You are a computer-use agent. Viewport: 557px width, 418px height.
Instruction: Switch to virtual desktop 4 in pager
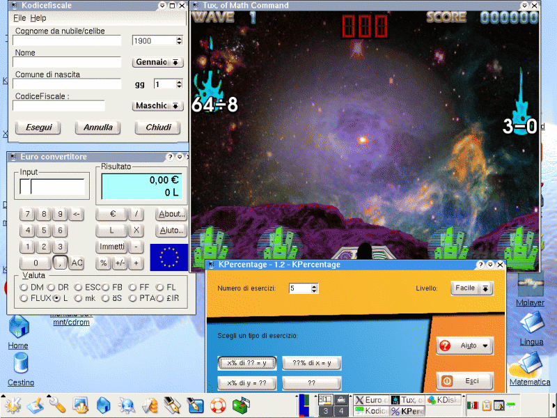[341, 411]
